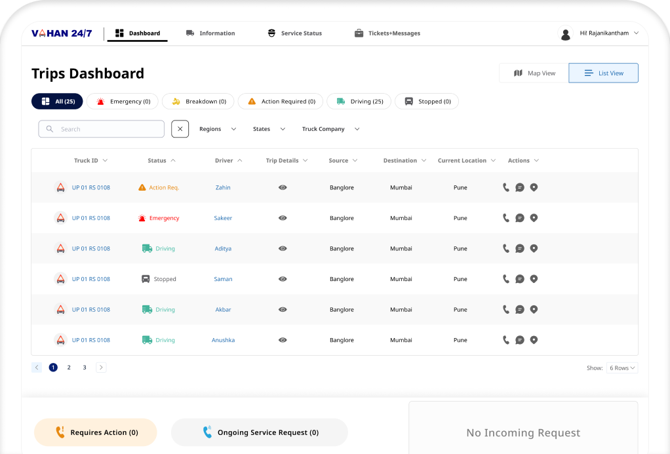Go to Tickets+Messages tab
The image size is (670, 454).
pyautogui.click(x=387, y=33)
